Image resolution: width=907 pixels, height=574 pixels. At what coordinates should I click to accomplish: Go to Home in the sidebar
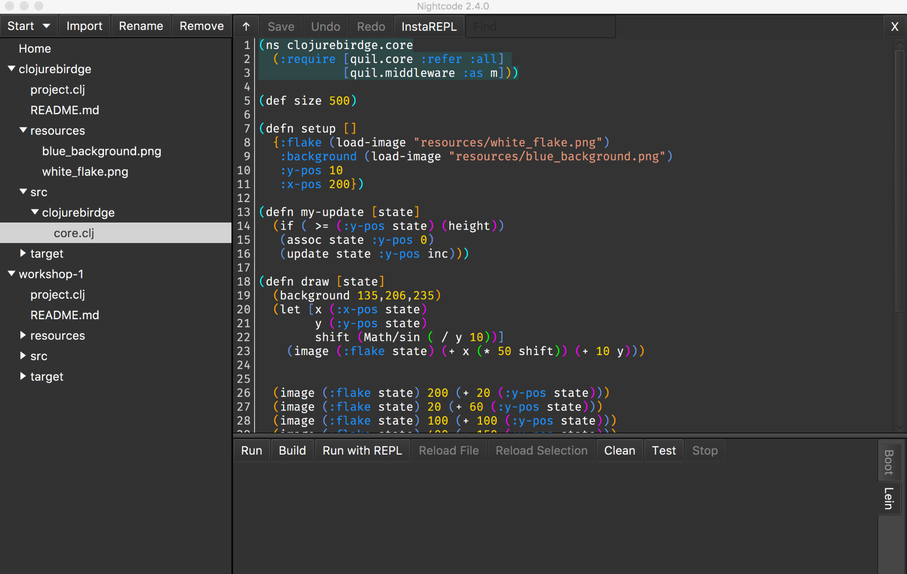click(35, 49)
